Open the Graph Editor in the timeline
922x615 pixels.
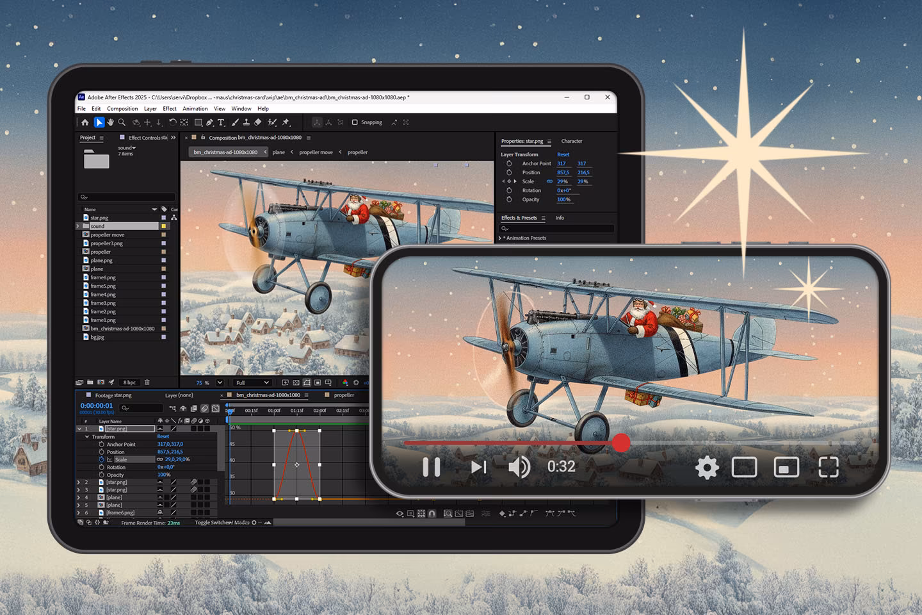pyautogui.click(x=216, y=409)
